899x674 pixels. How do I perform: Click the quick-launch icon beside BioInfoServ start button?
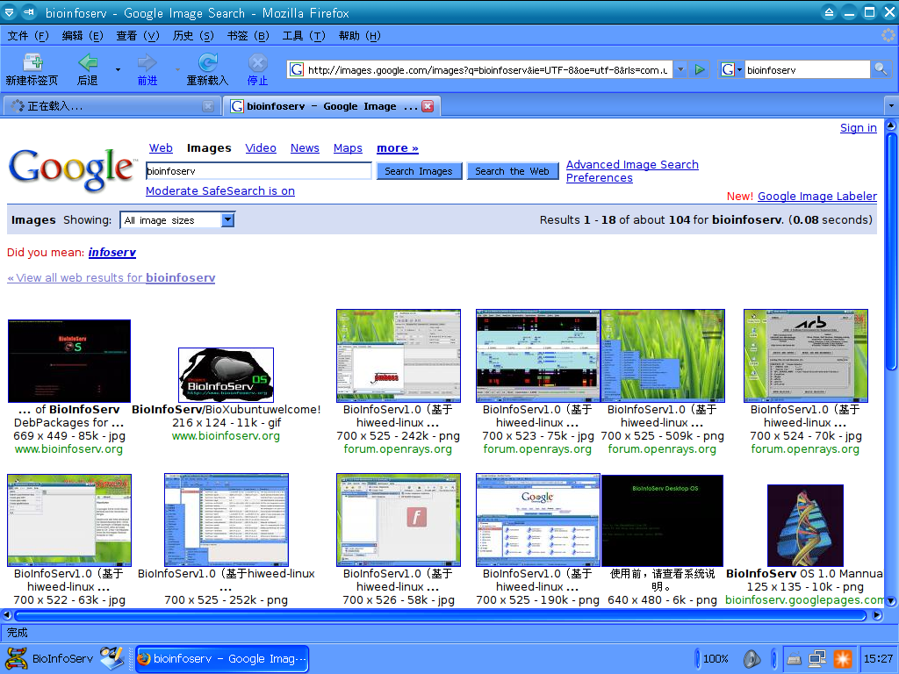click(112, 658)
